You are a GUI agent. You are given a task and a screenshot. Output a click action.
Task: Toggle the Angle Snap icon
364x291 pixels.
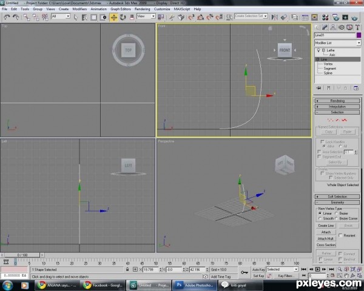tap(201, 17)
